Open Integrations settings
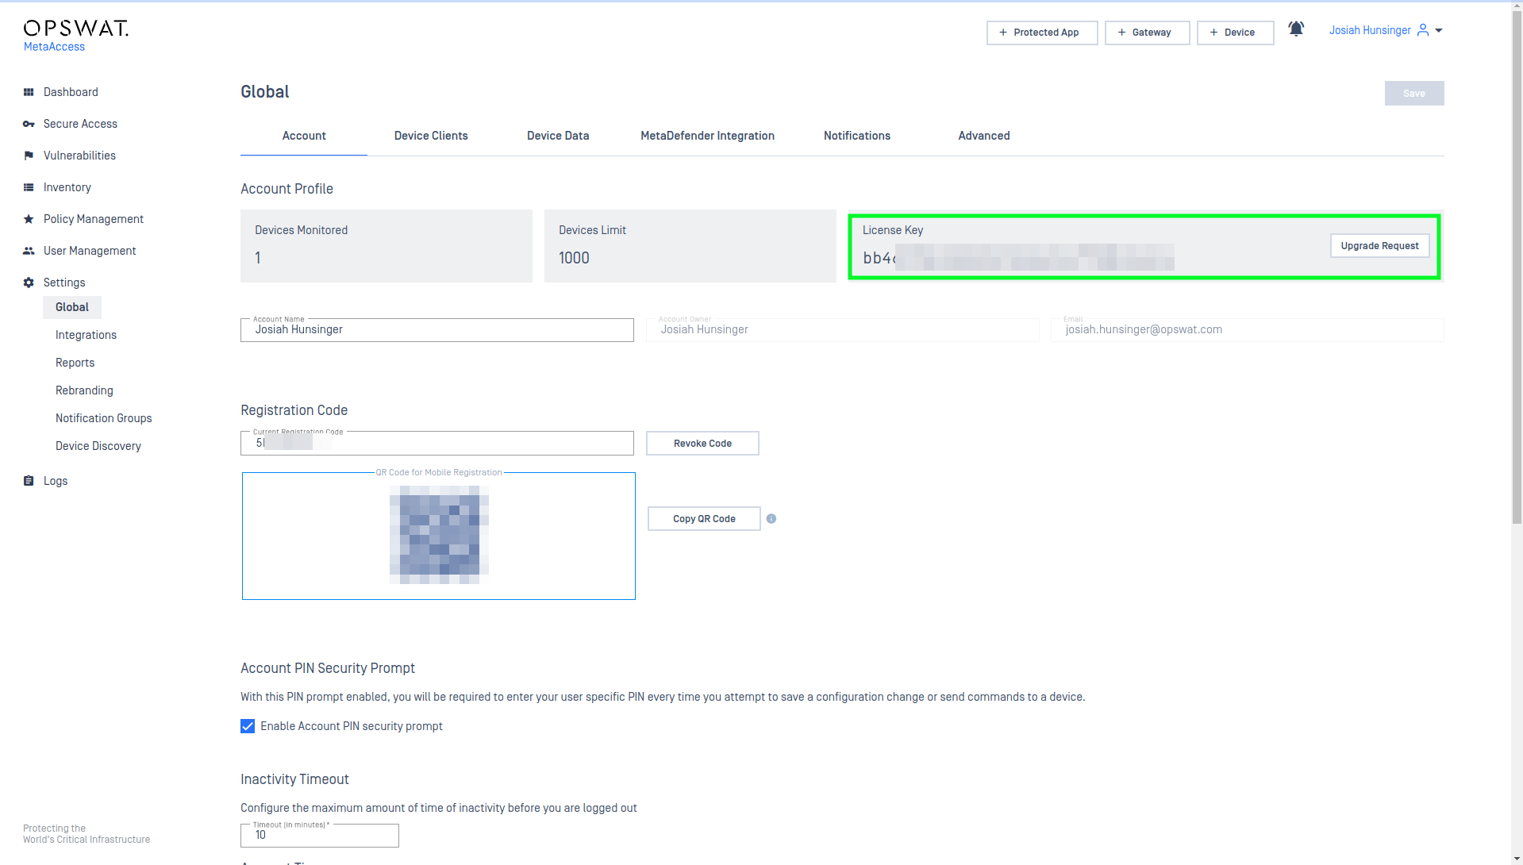 [86, 335]
